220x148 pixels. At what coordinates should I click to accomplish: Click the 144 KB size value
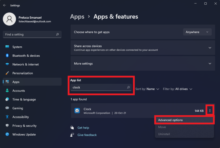(x=199, y=111)
